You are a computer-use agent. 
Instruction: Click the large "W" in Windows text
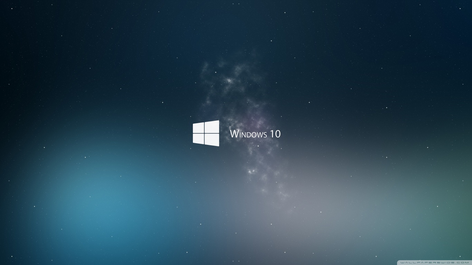pyautogui.click(x=234, y=134)
